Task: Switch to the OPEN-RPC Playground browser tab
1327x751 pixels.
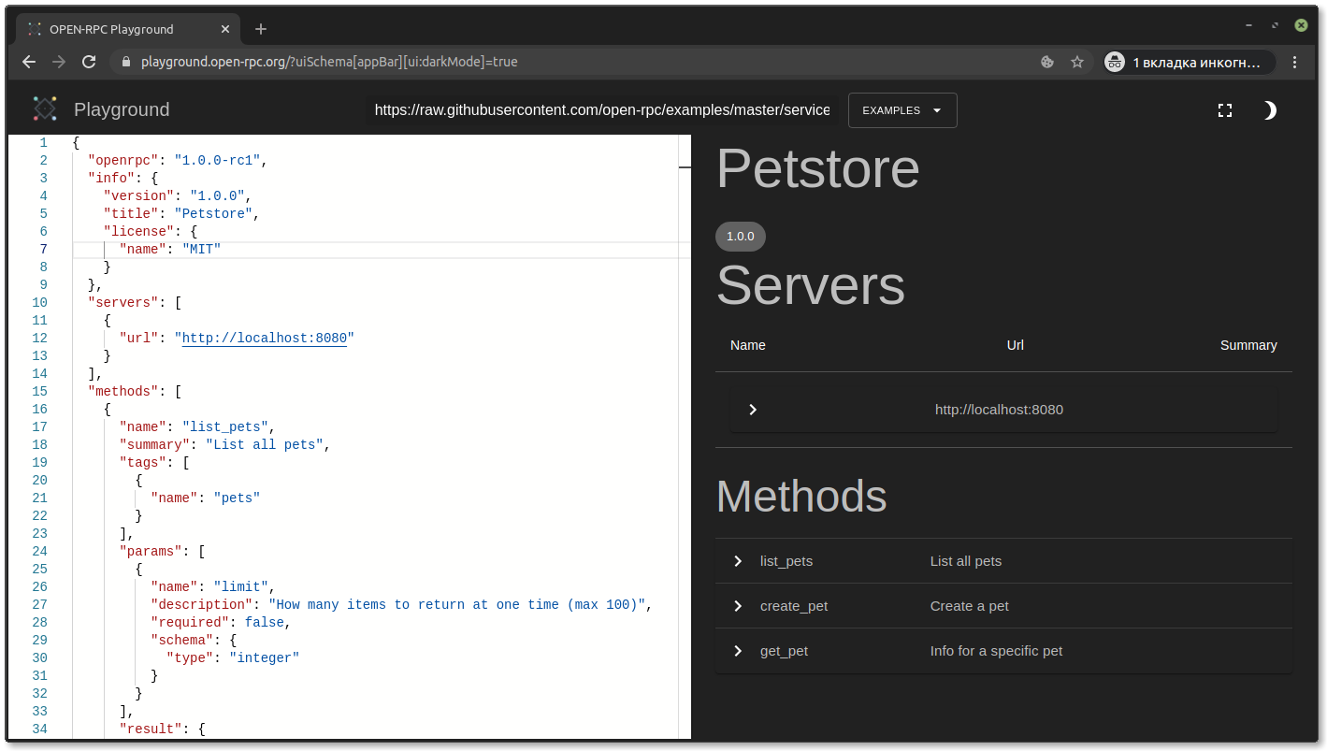Action: [x=122, y=29]
